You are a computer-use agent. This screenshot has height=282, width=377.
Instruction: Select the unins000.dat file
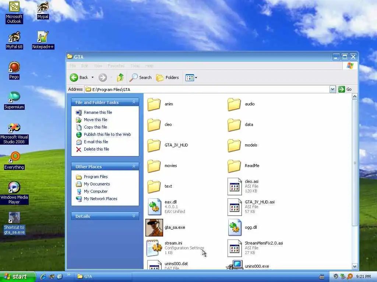pos(168,265)
